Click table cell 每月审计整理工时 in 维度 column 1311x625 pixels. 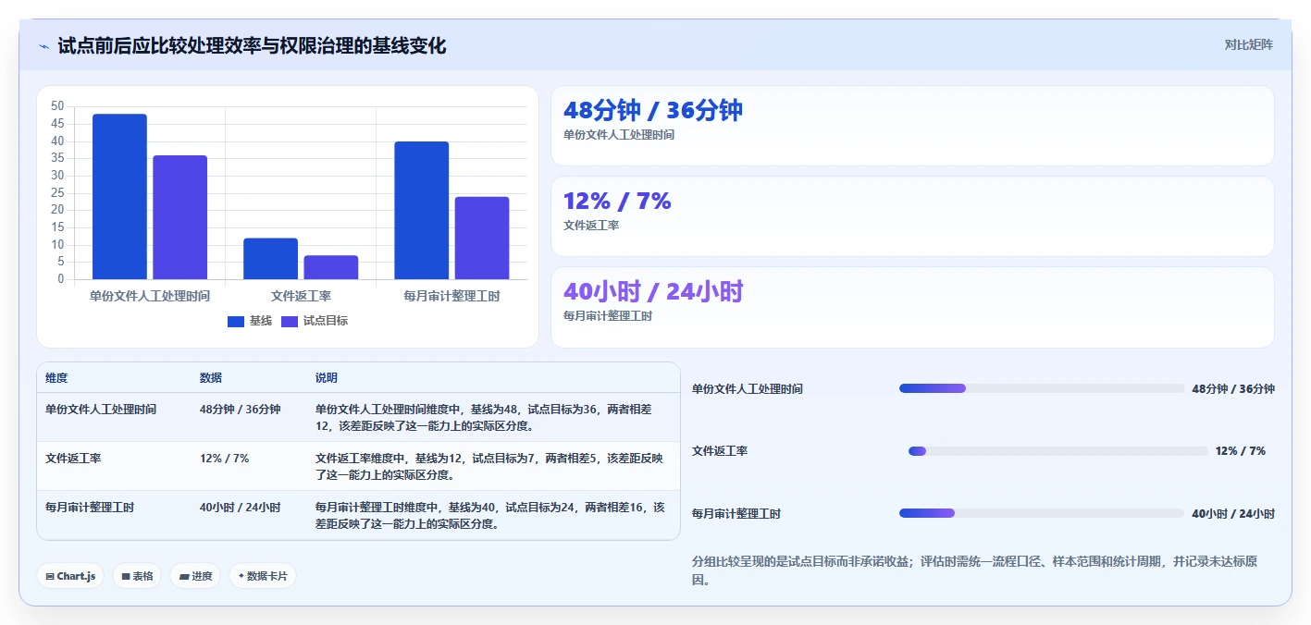point(90,508)
